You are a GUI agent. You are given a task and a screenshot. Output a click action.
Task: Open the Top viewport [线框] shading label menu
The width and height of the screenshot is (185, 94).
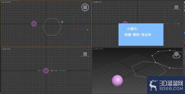[x=9, y=2]
